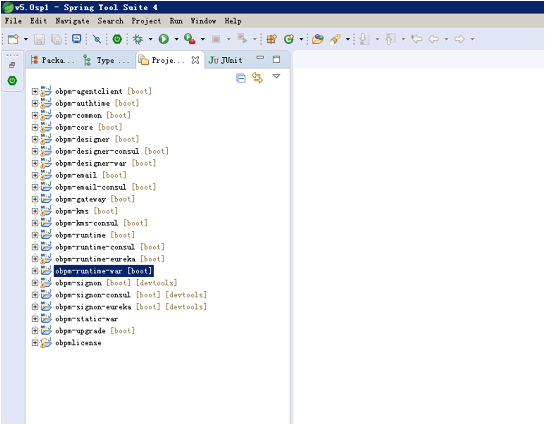
Task: Click the green Boot power toolbar icon
Action: tap(117, 39)
